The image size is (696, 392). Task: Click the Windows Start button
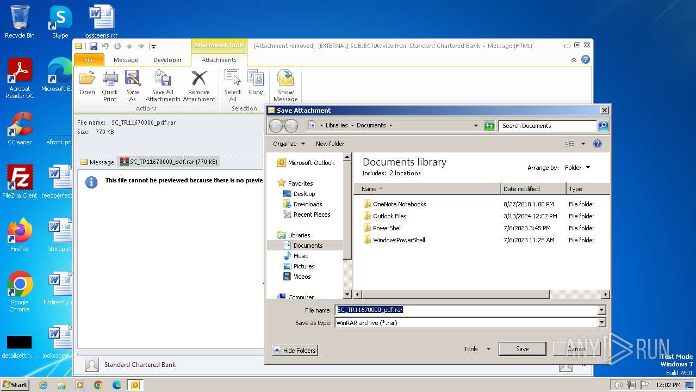(15, 384)
